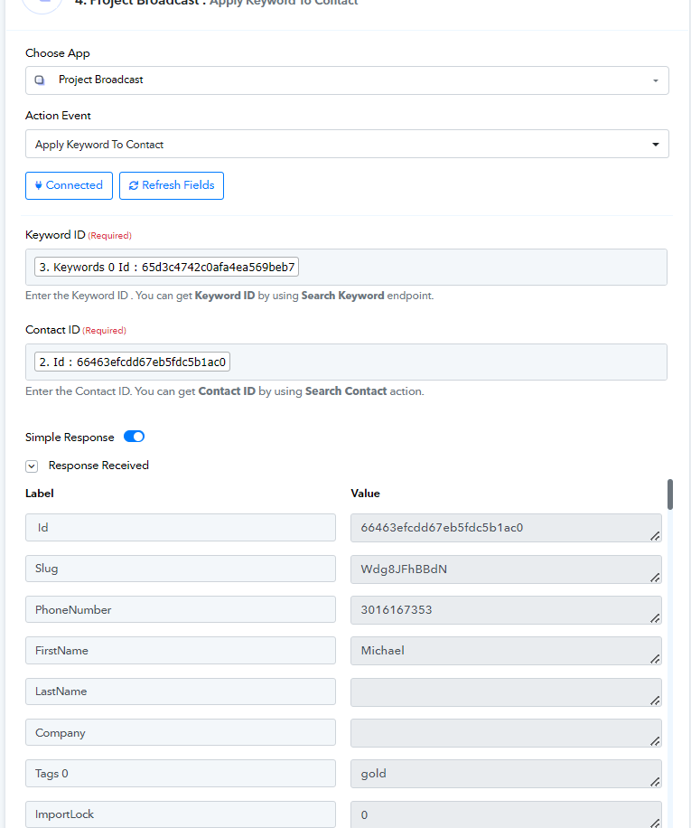Click the Contact ID input field
The width and height of the screenshot is (691, 828).
click(346, 362)
